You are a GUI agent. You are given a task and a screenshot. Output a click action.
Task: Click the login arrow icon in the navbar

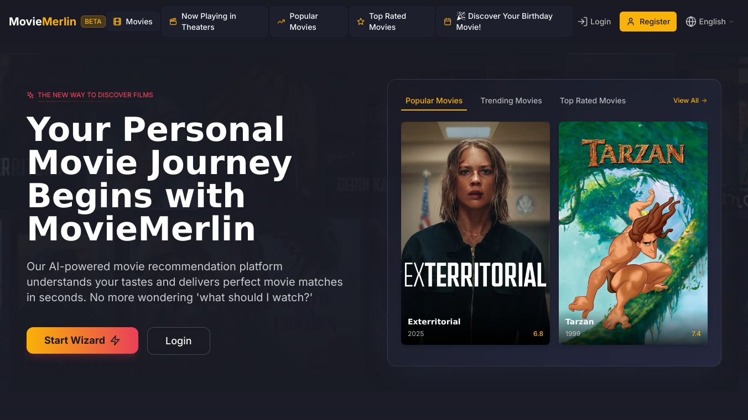tap(582, 22)
